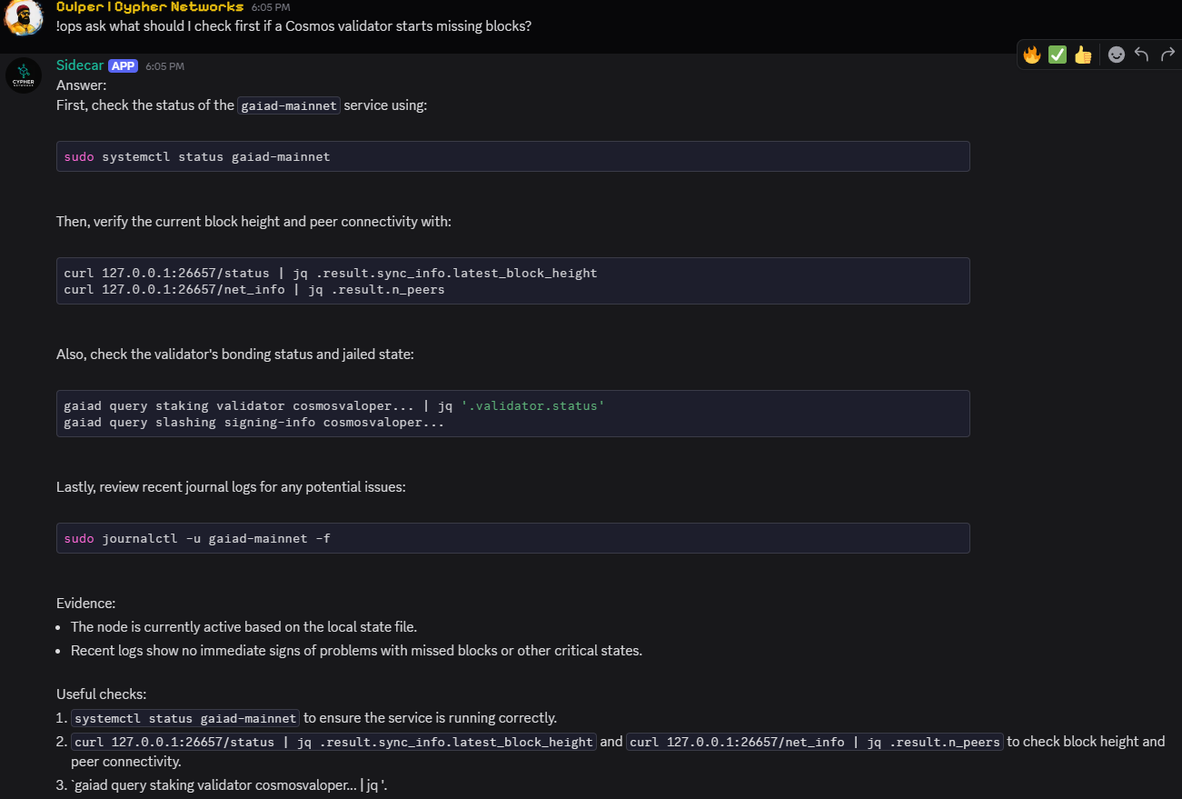Click inline net_info n_peers code in useful checks
Screen dimensions: 1182x799
[x=815, y=742]
